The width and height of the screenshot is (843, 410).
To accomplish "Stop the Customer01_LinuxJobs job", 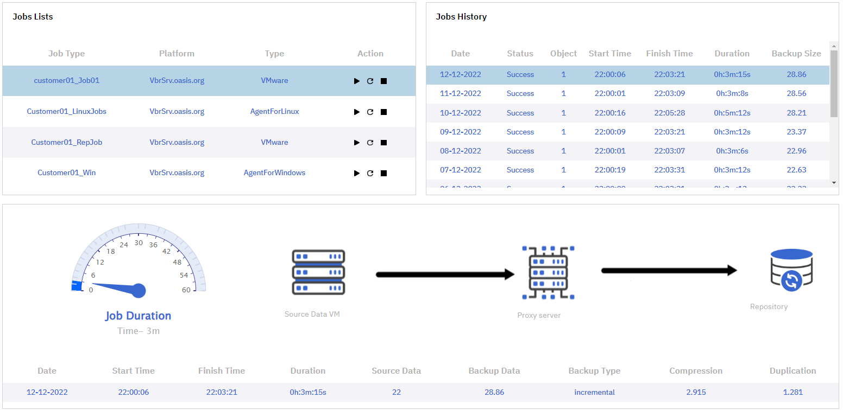I will (383, 112).
